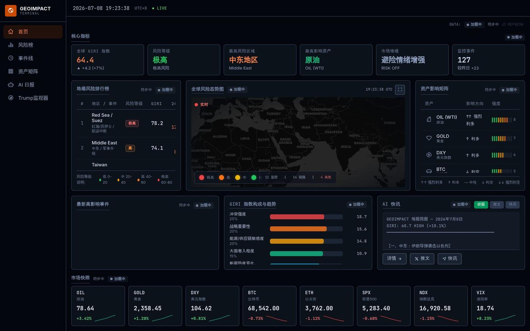
Task: Open the 资产矩阵 asset matrix page
Action: [x=33, y=71]
